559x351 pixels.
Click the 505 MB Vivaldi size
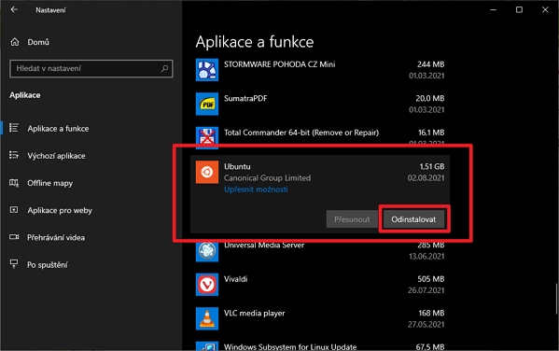click(430, 279)
